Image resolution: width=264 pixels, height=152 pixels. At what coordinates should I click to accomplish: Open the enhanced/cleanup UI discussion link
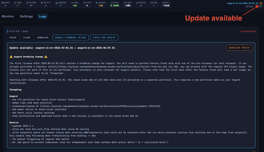coord(86,106)
